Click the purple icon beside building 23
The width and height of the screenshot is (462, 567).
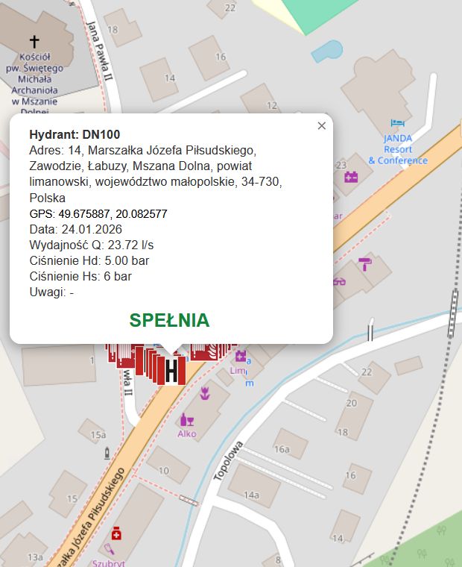tap(351, 178)
